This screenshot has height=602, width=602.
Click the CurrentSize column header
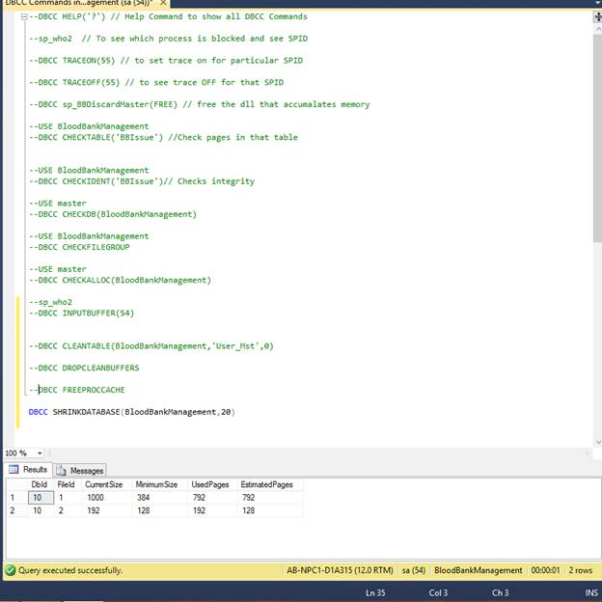pyautogui.click(x=104, y=484)
